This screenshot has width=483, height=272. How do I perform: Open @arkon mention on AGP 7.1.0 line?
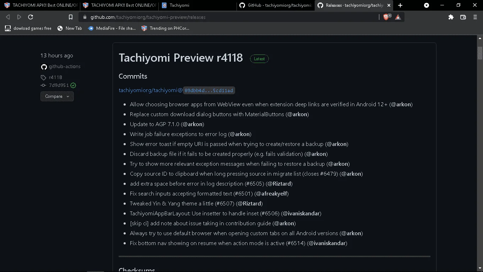(x=192, y=124)
